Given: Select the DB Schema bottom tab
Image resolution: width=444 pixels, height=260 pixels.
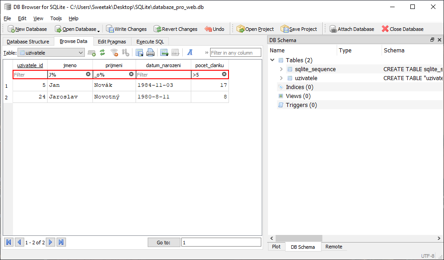Looking at the screenshot, I should (x=303, y=247).
